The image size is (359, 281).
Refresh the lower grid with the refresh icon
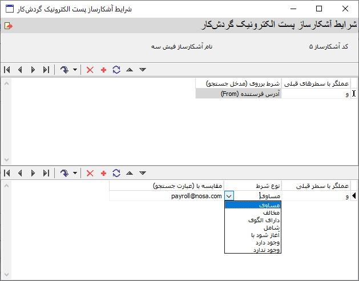click(x=116, y=173)
